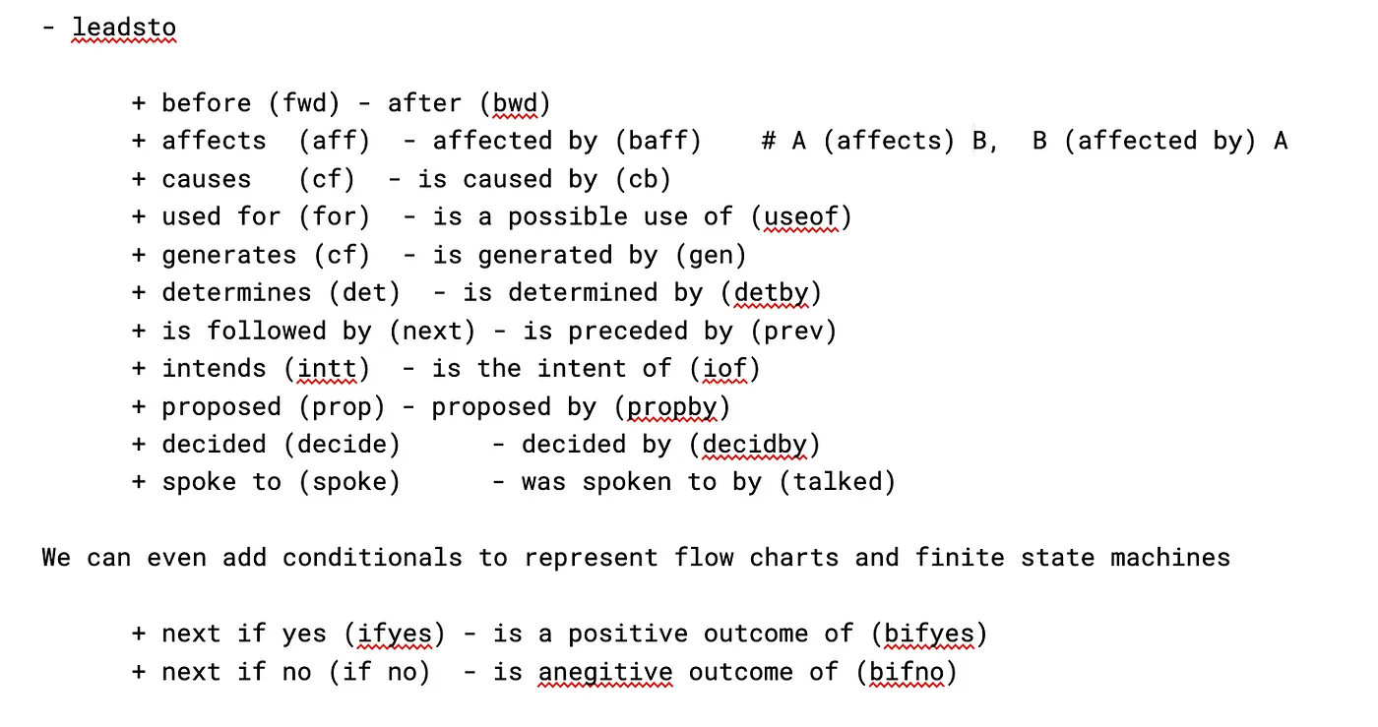Click the hash comment symbol

point(770,141)
